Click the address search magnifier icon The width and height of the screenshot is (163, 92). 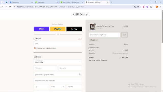point(80,74)
